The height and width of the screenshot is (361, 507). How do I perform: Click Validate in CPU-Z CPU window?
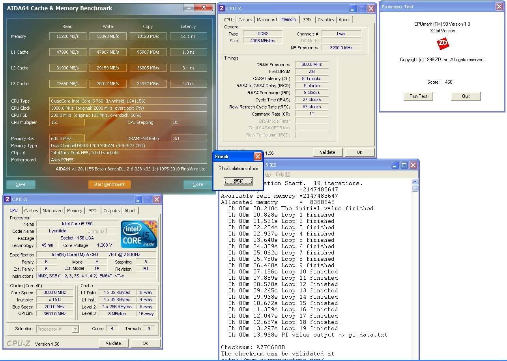click(x=113, y=343)
